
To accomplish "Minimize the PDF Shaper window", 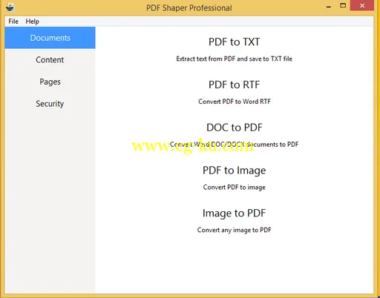I will coord(329,7).
